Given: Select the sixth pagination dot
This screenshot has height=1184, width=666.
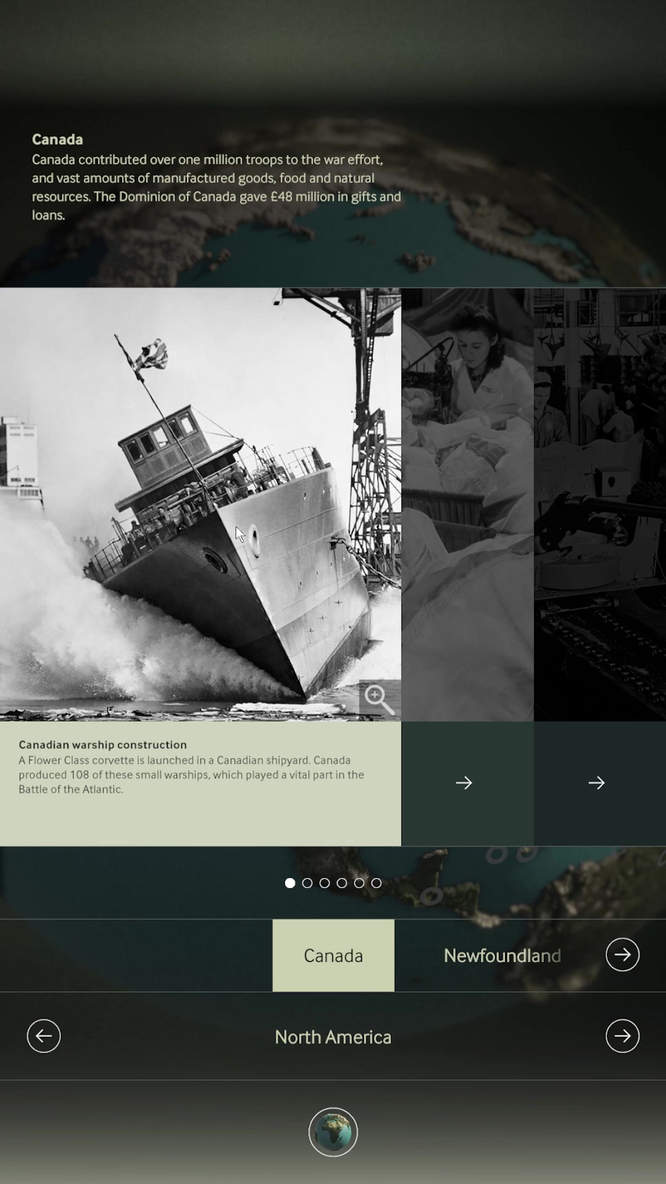Looking at the screenshot, I should 376,883.
